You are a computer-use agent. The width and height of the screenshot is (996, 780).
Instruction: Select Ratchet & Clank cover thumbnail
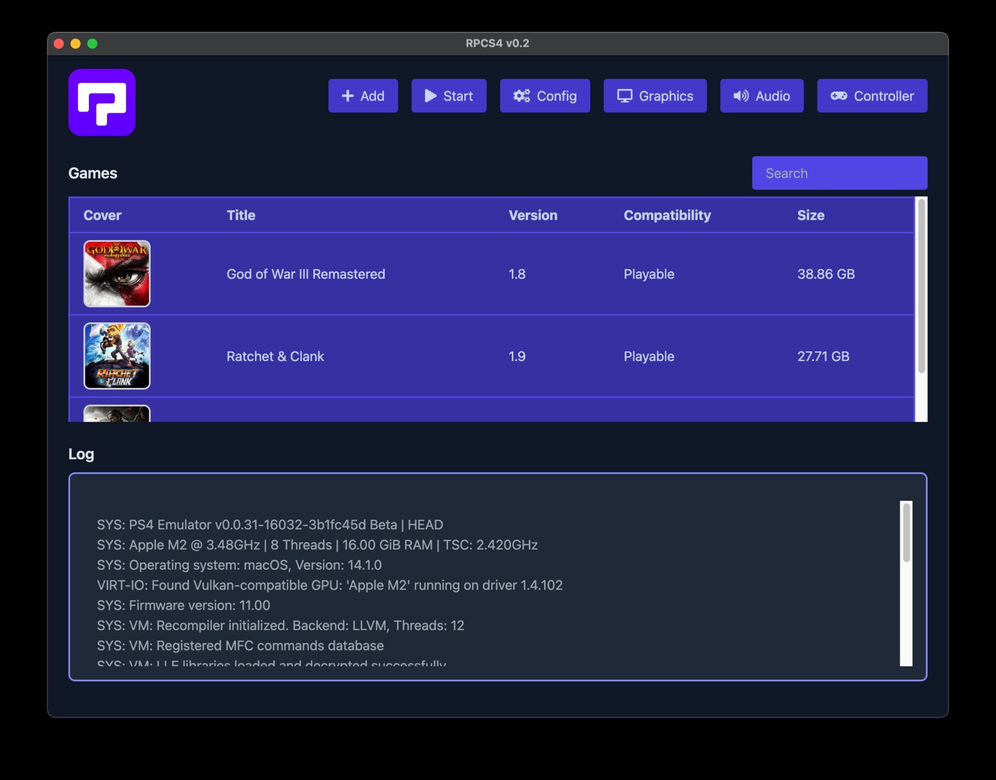tap(117, 356)
